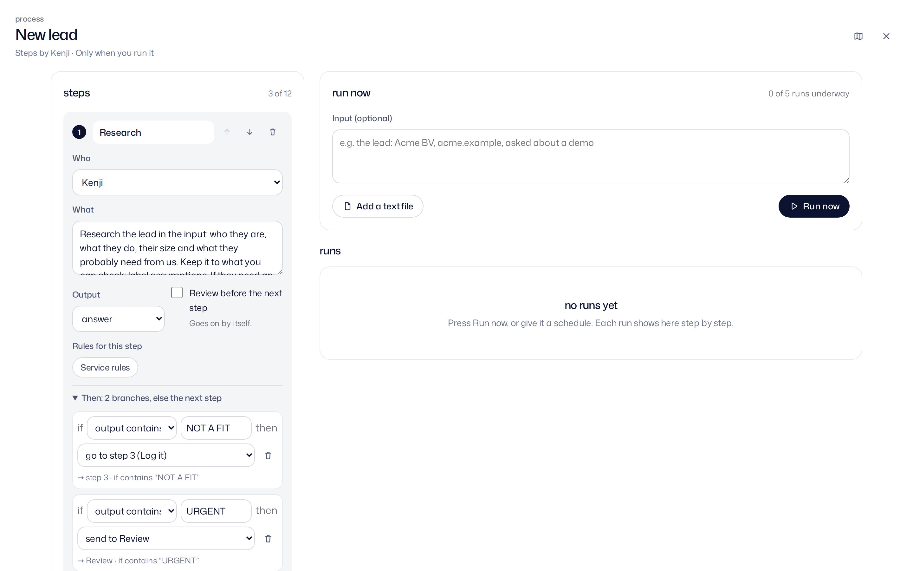Click the What instructions text area
Viewport: 913px width, 571px height.
177,248
